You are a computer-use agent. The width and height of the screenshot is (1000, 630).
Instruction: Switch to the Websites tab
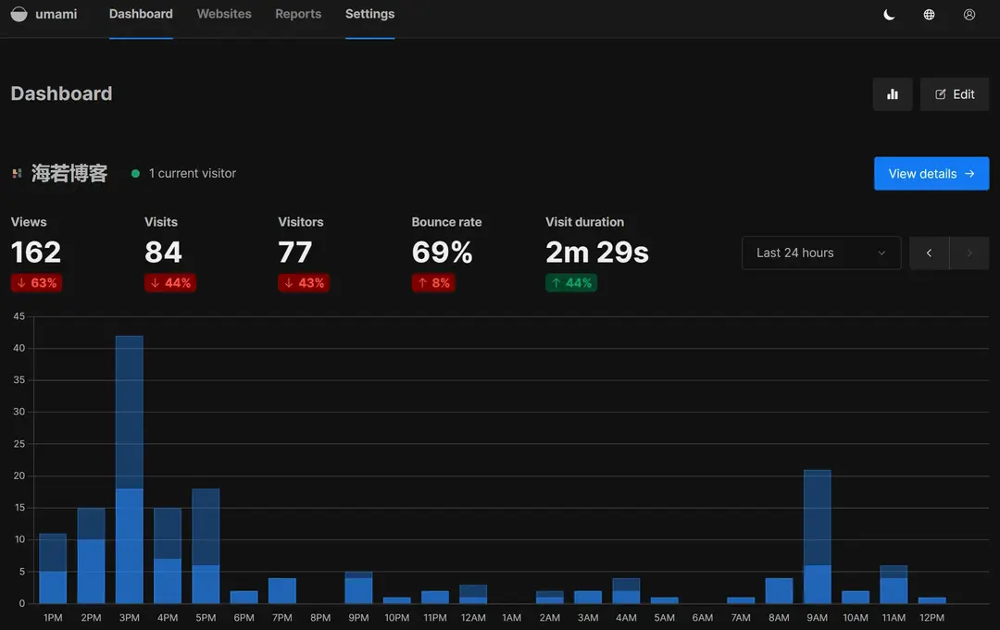pos(224,15)
